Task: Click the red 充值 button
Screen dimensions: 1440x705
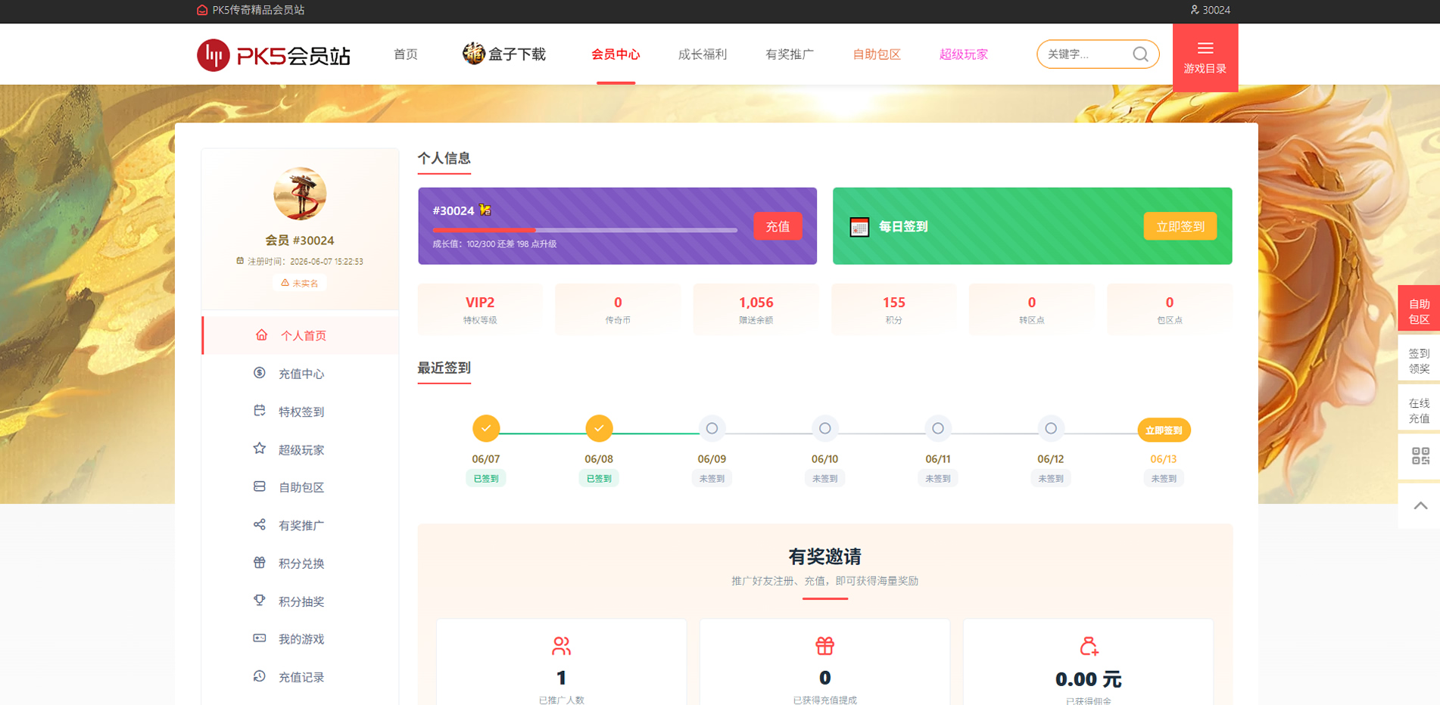Action: coord(778,226)
